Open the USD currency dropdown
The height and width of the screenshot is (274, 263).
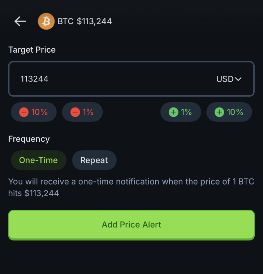229,79
